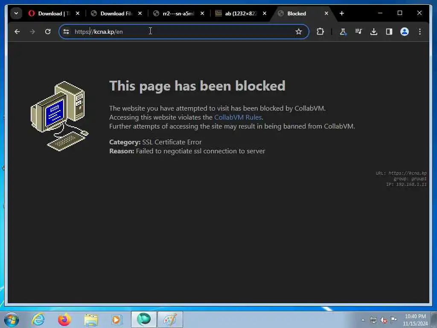Viewport: 437px width, 328px height.
Task: Open the tab search dropdown arrow
Action: pyautogui.click(x=16, y=13)
